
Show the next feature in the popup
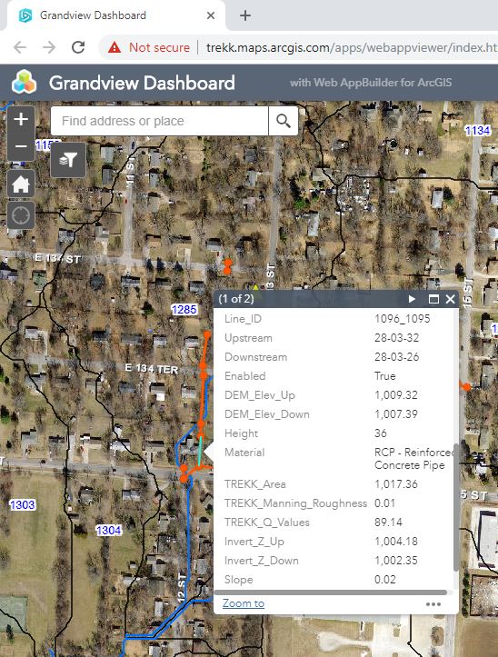412,299
